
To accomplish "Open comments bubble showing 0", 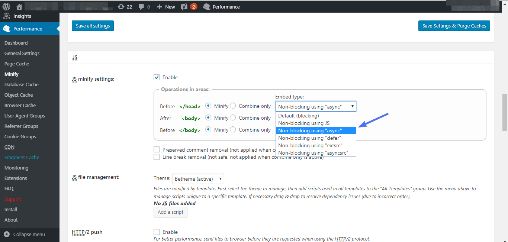I will 144,7.
